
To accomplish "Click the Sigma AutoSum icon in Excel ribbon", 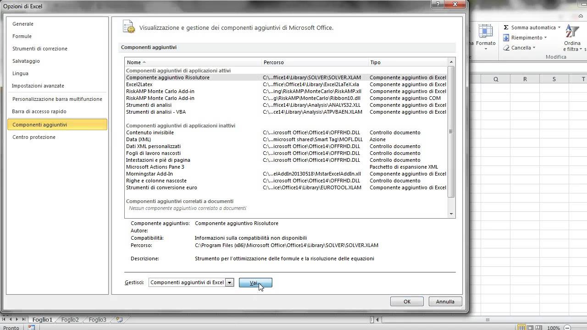I will [506, 27].
